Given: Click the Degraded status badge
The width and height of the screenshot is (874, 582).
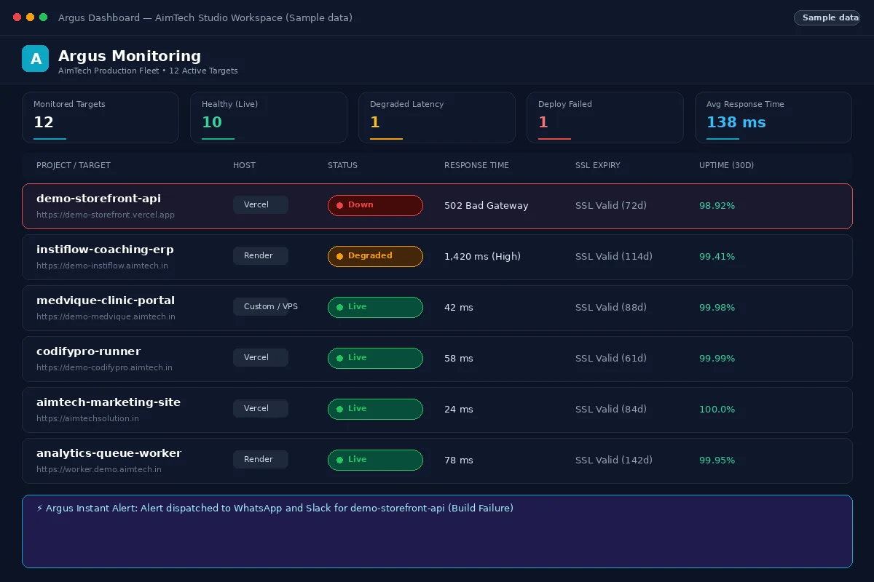Looking at the screenshot, I should pos(375,256).
